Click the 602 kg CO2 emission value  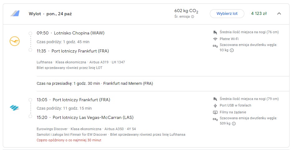point(186,11)
